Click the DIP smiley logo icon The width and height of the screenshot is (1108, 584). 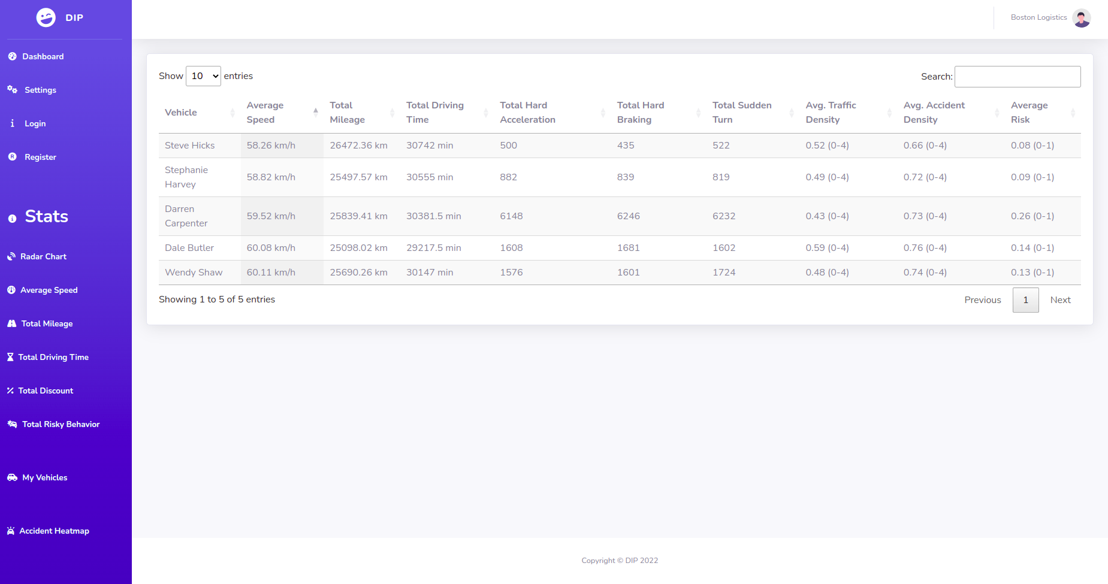pyautogui.click(x=46, y=17)
